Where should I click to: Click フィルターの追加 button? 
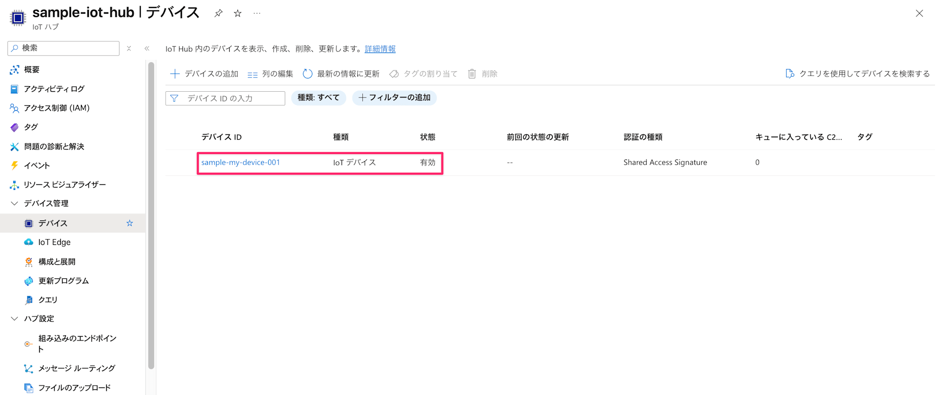394,98
